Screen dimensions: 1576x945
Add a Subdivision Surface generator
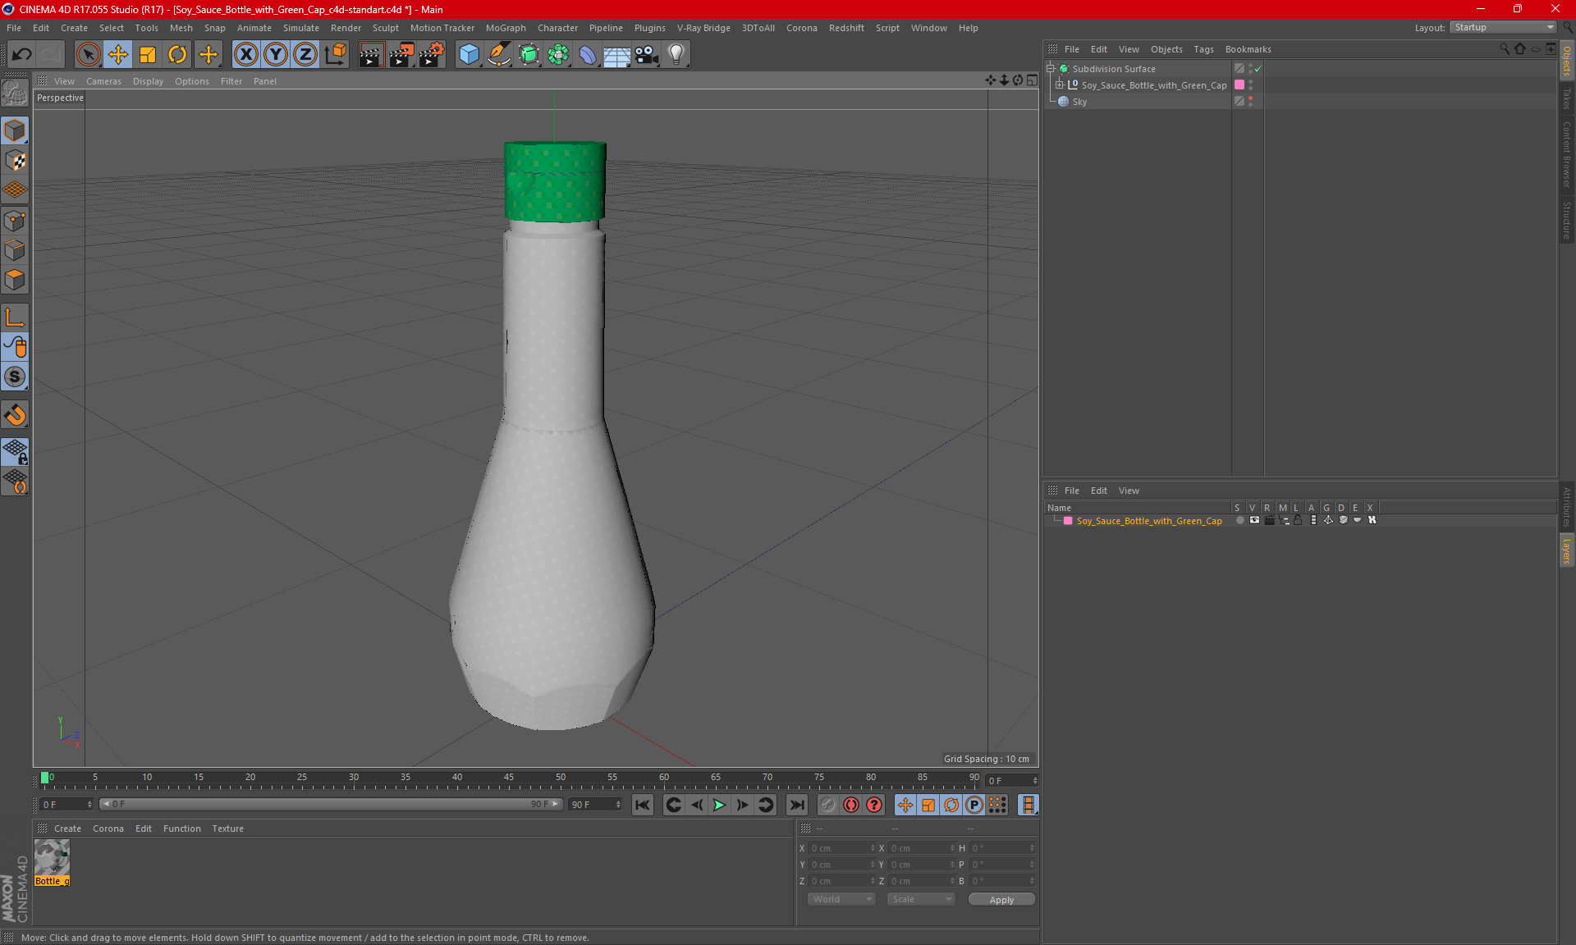point(529,55)
